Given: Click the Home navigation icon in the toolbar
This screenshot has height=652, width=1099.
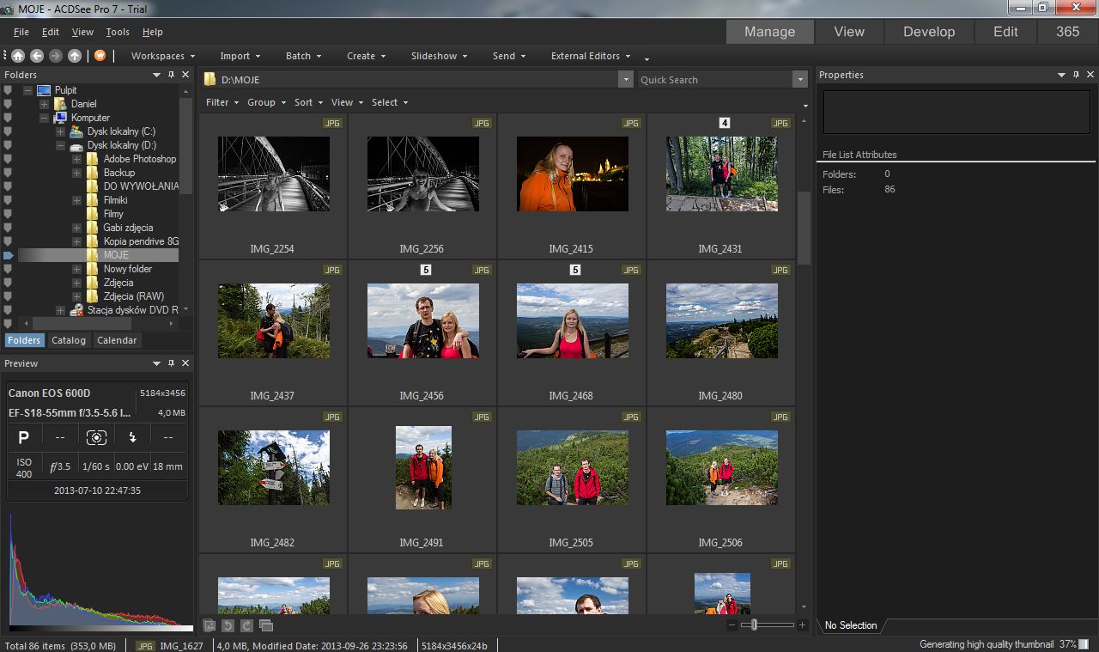Looking at the screenshot, I should (17, 56).
